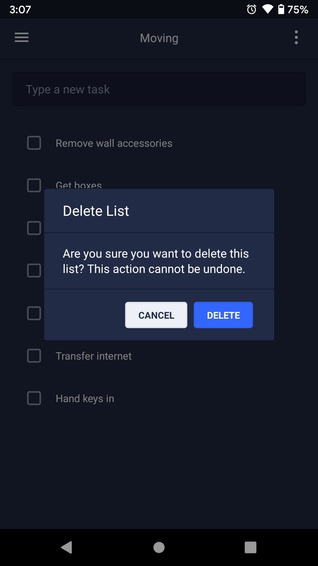Tap the Android back button
The height and width of the screenshot is (566, 318).
pyautogui.click(x=67, y=547)
